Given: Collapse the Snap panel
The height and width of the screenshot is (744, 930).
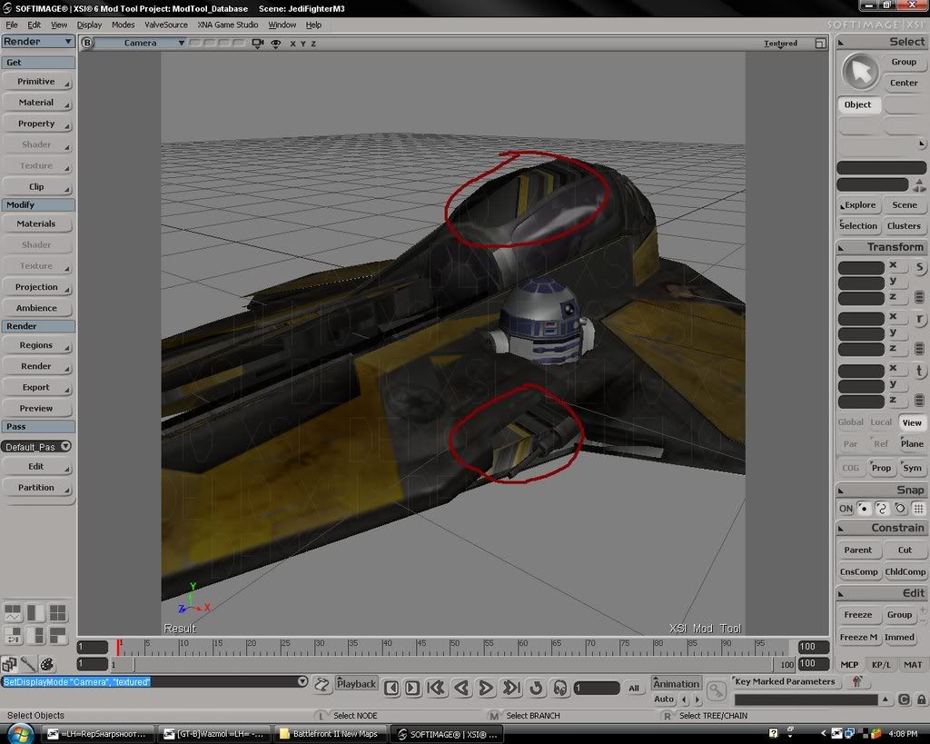Looking at the screenshot, I should [x=841, y=490].
